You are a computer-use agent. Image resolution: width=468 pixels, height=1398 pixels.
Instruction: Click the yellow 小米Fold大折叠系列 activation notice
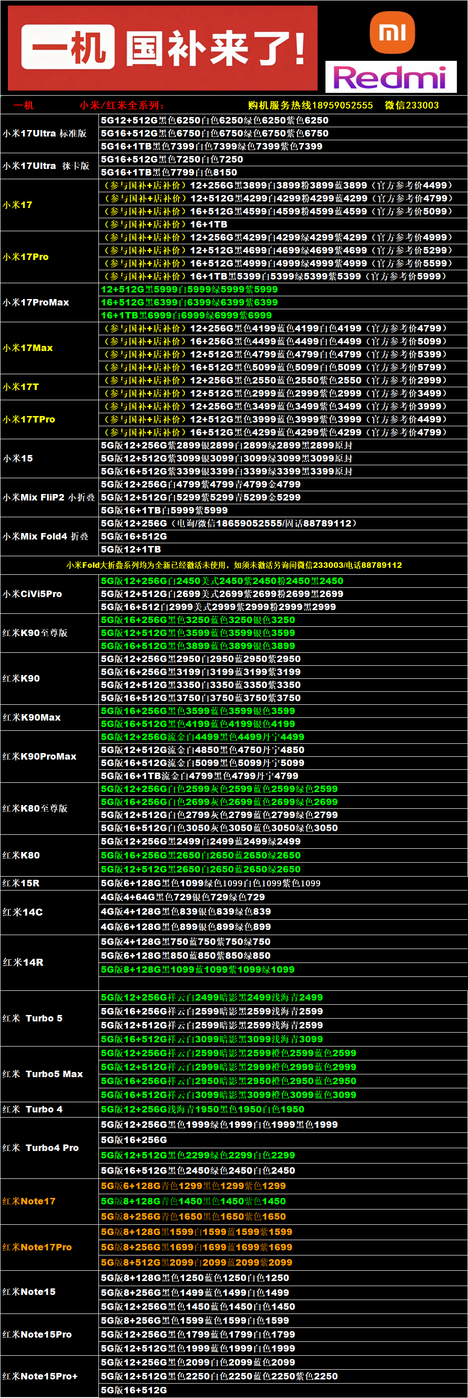click(x=234, y=566)
